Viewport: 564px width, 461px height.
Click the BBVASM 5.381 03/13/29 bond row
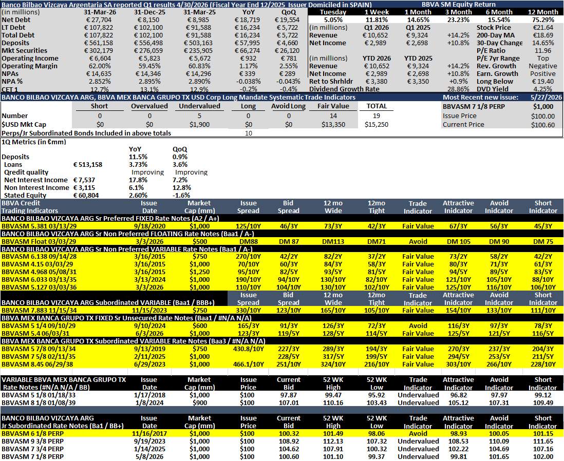282,226
